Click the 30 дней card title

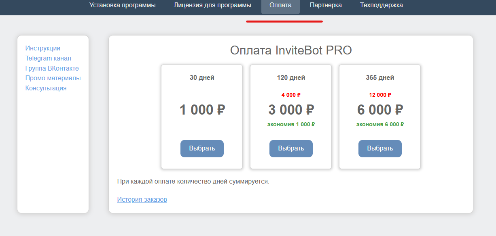click(x=202, y=78)
